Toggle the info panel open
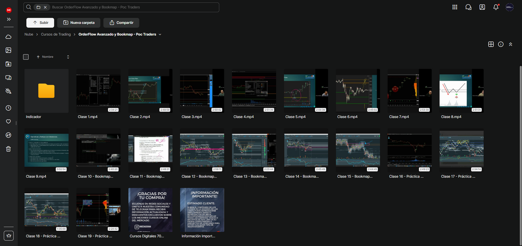The width and height of the screenshot is (522, 246). pyautogui.click(x=501, y=44)
